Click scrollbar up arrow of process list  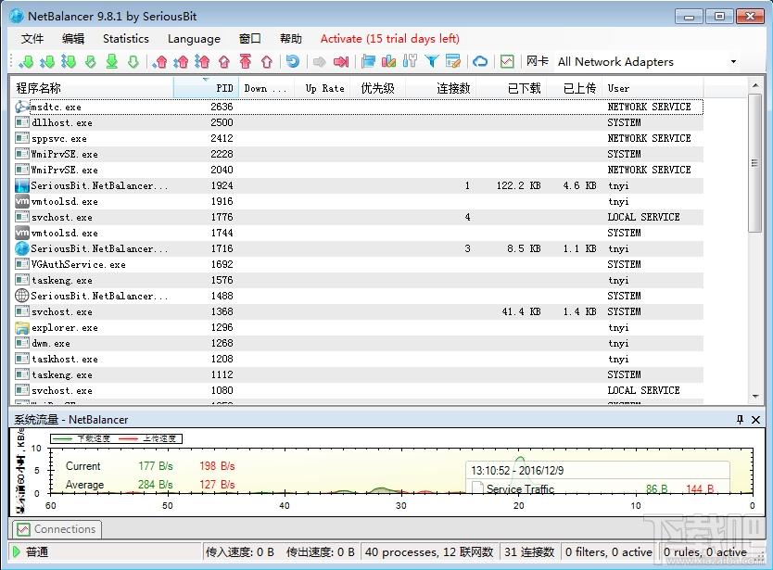754,85
